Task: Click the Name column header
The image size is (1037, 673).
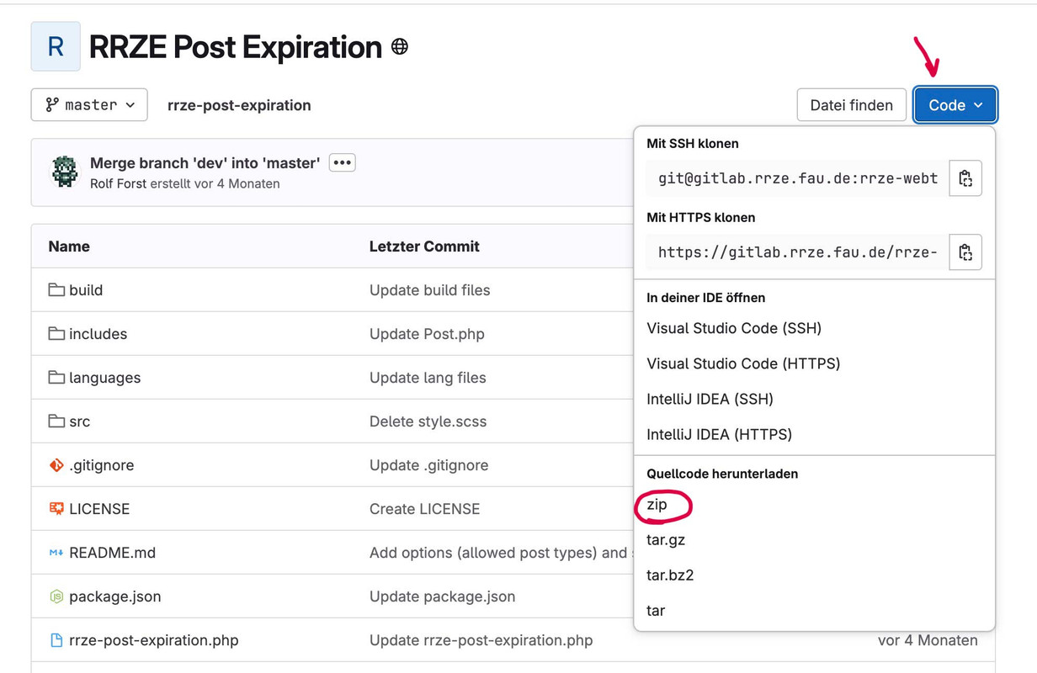Action: pyautogui.click(x=69, y=246)
